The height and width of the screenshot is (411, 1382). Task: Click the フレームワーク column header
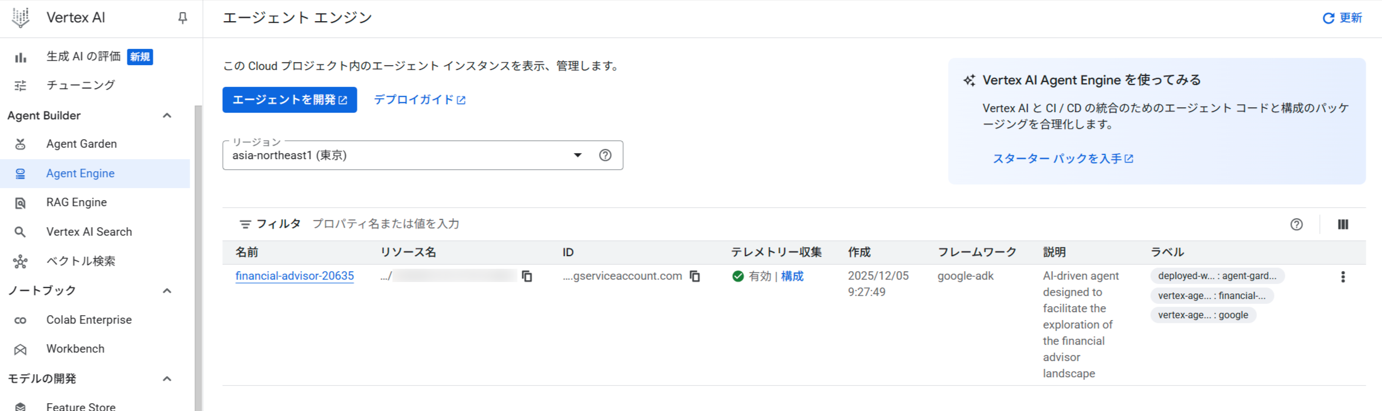[x=977, y=253]
